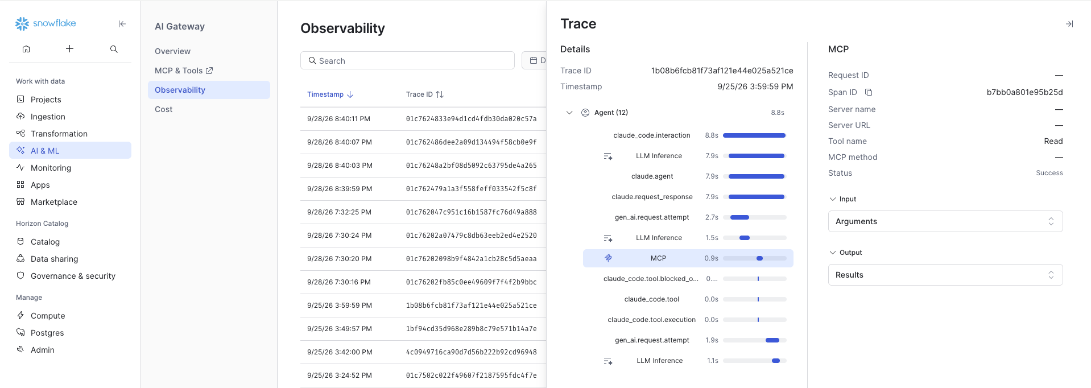
Task: Open the home icon
Action: [x=26, y=49]
